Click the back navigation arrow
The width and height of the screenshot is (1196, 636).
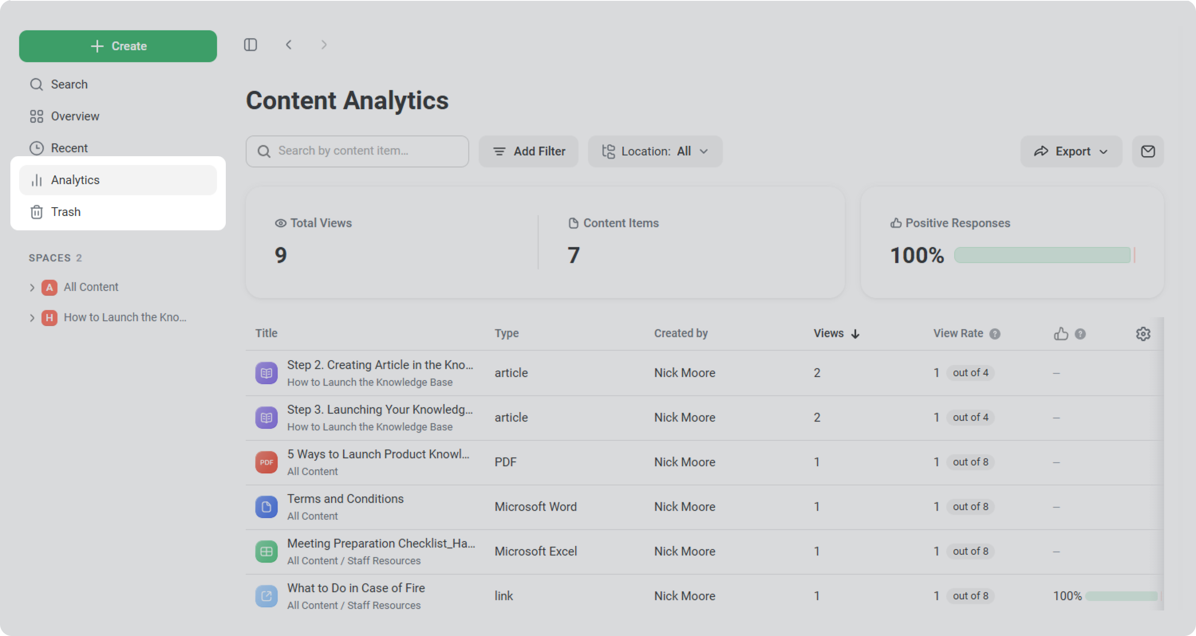tap(289, 45)
